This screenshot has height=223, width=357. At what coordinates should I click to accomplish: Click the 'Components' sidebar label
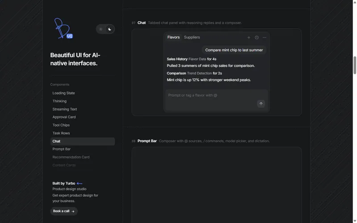[60, 85]
